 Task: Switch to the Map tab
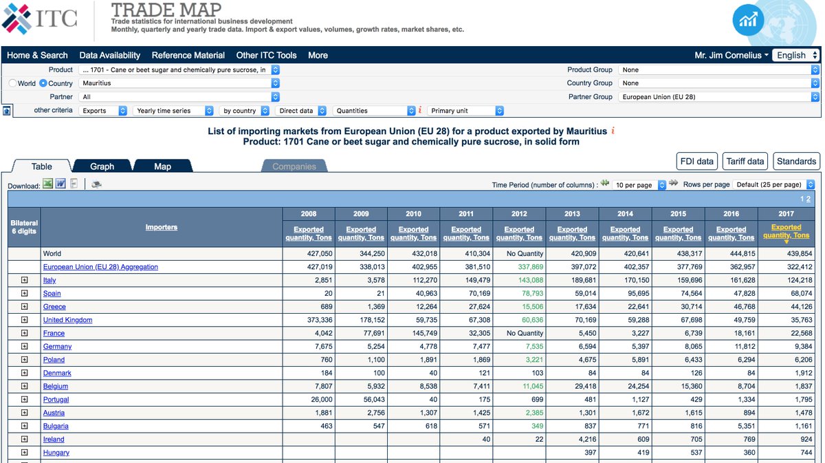(162, 166)
